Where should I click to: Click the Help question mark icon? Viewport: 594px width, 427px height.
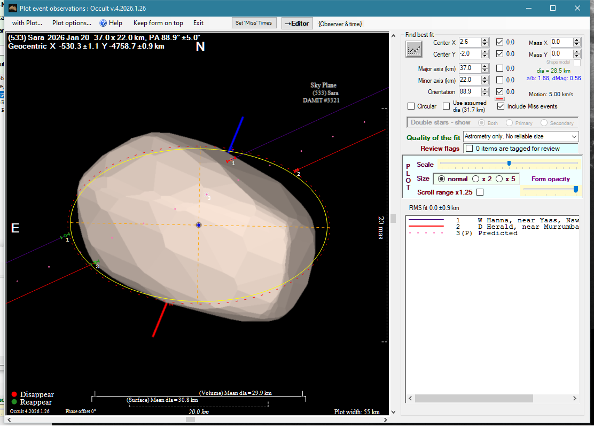coord(104,23)
